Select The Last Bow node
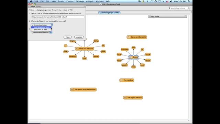Image resolution: width=220 pixels, height=124 pixels. [x=127, y=80]
